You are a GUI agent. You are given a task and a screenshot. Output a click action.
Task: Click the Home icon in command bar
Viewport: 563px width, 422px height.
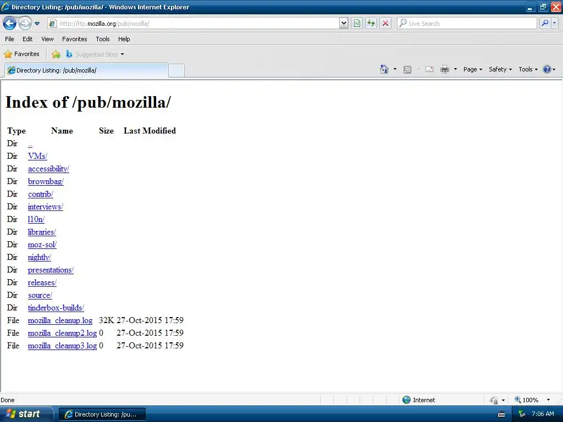384,69
